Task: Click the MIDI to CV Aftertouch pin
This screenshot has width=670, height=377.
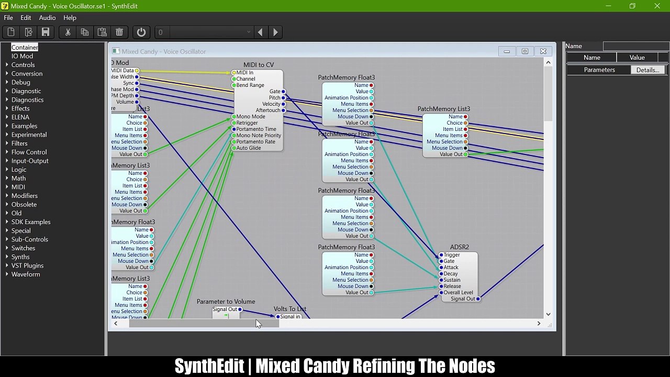Action: (x=283, y=110)
